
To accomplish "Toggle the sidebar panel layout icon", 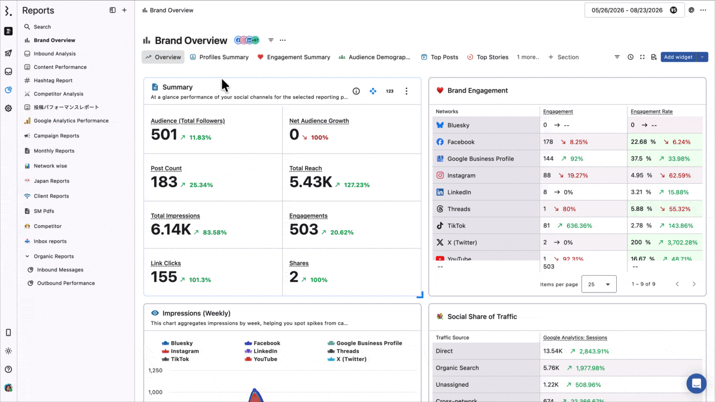I will 112,10.
